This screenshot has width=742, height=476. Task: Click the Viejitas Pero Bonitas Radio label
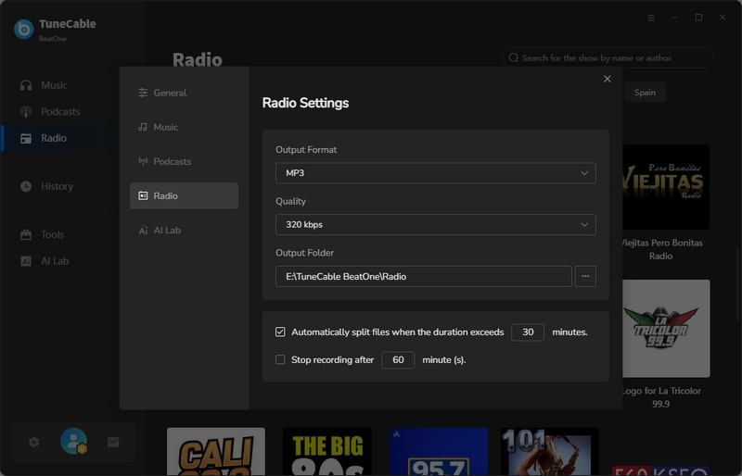click(x=661, y=249)
